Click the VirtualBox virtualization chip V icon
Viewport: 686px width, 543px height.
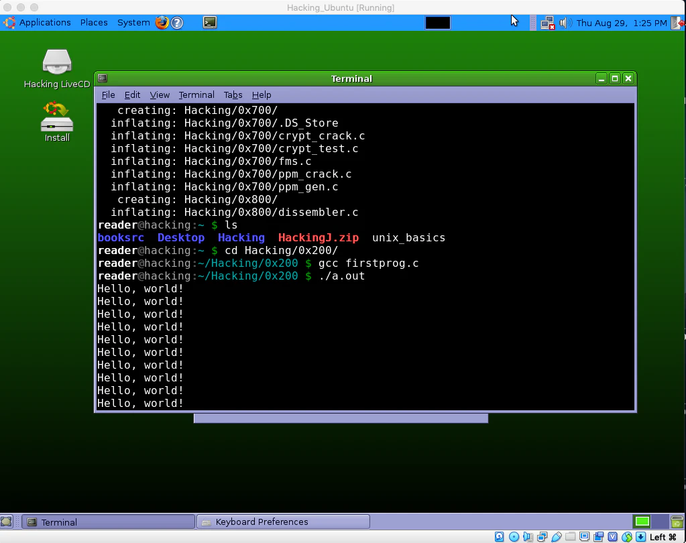click(x=613, y=537)
